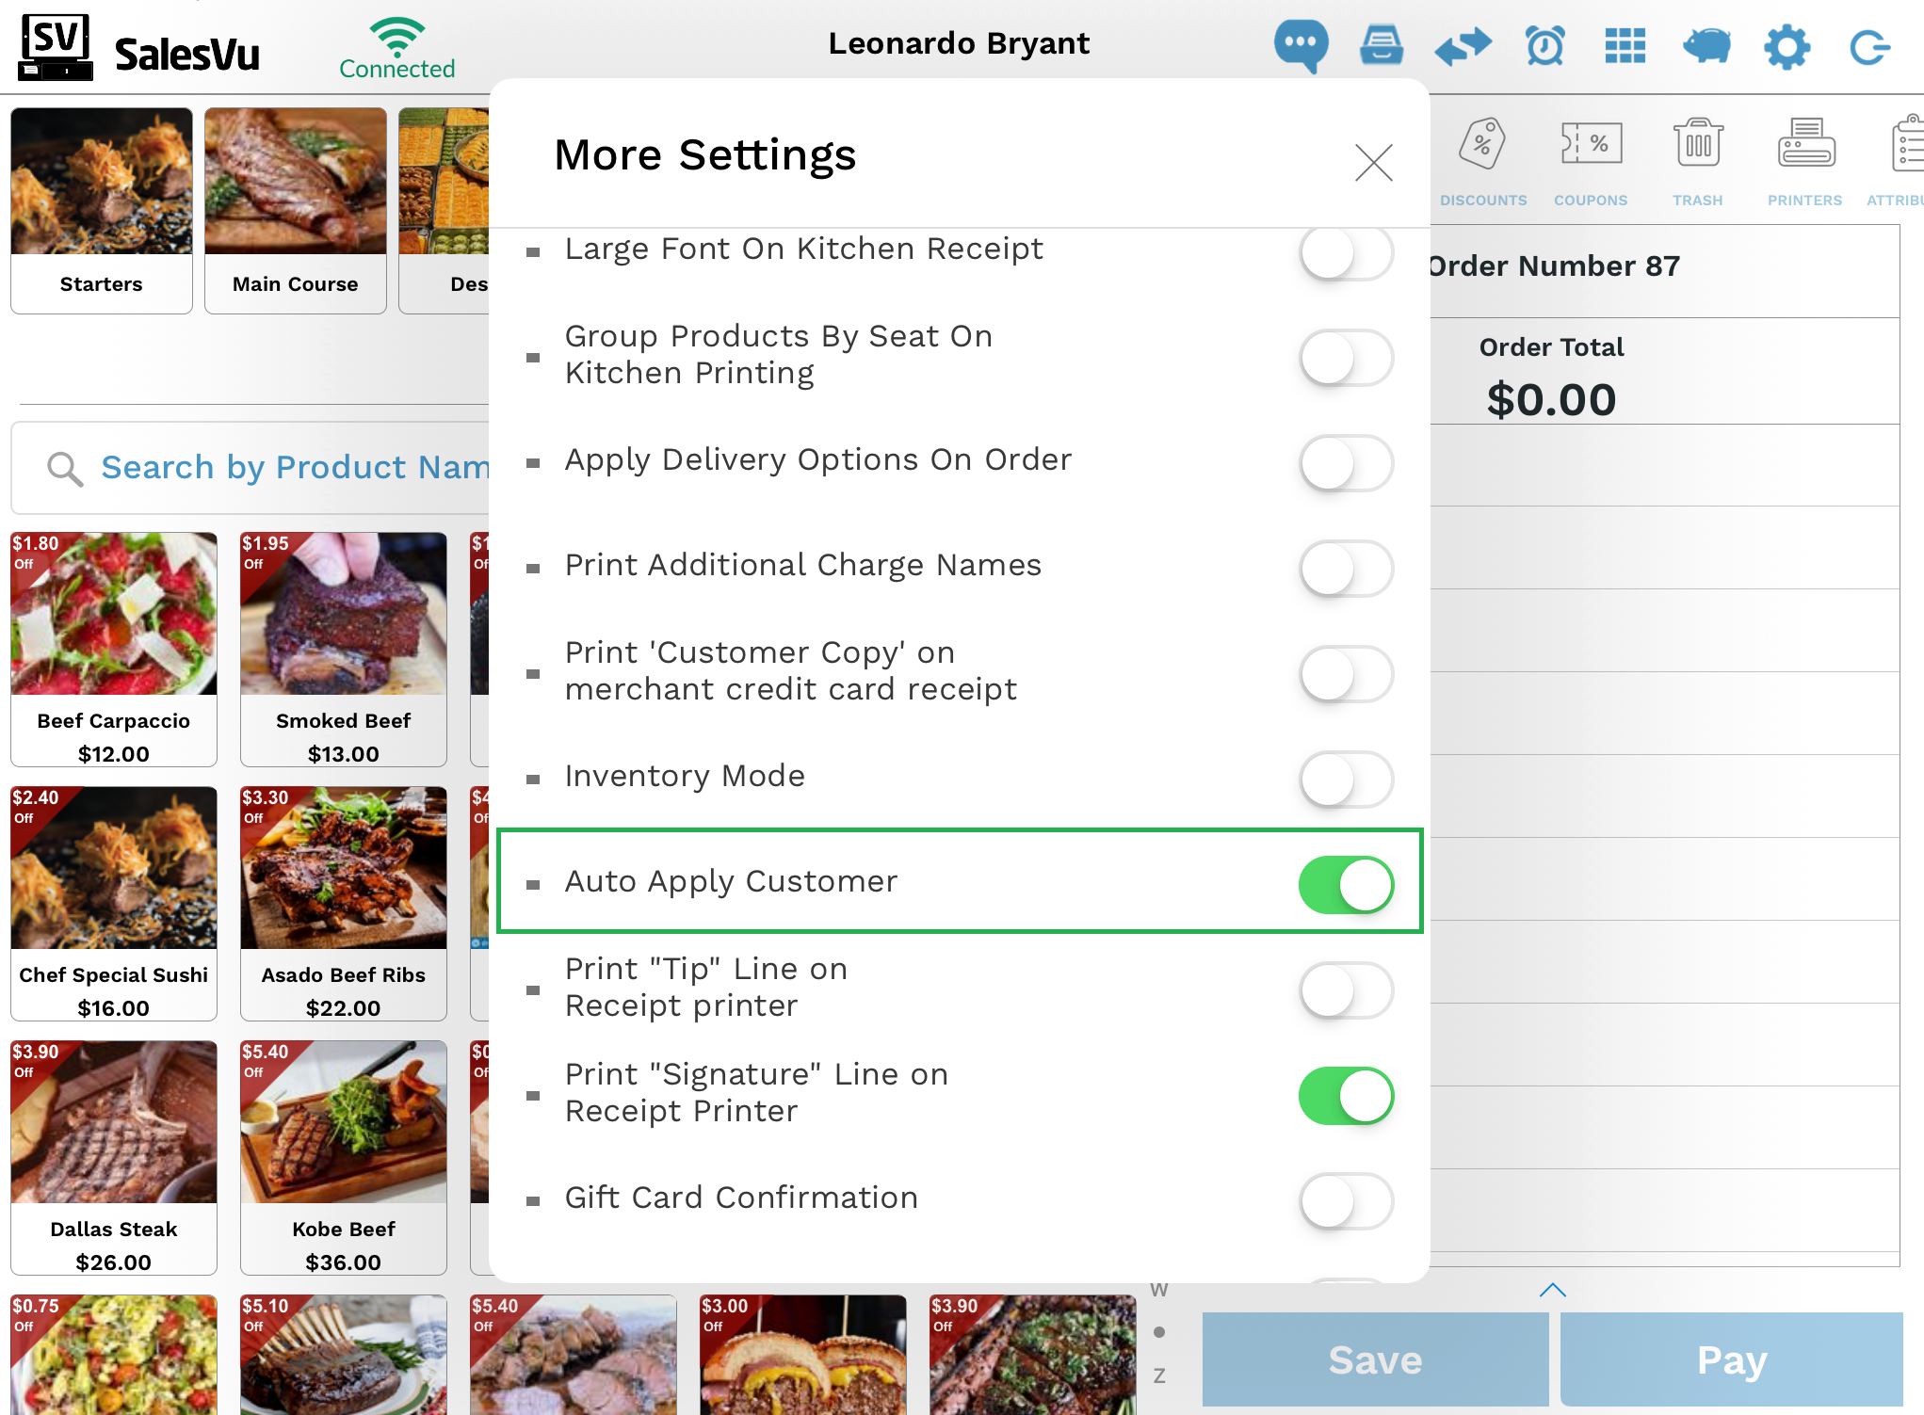The image size is (1924, 1415).
Task: Open the cash drawer icon
Action: 1381,45
